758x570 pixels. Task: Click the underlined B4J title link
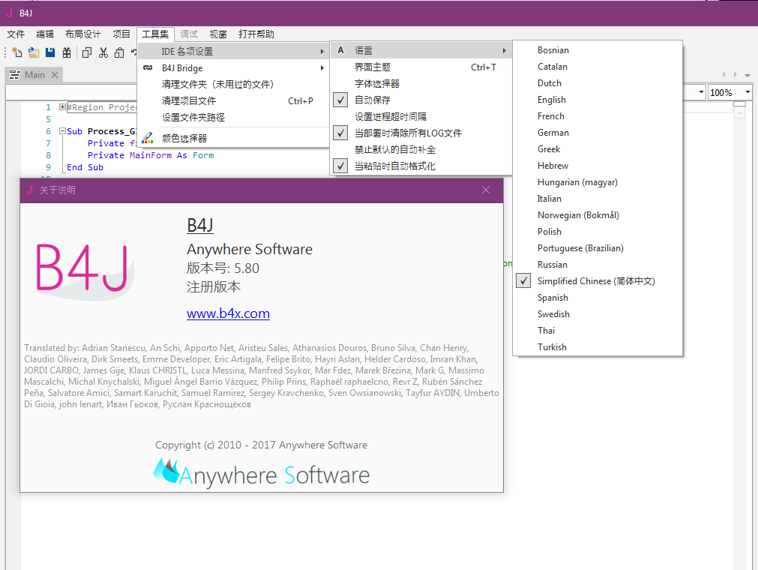tap(200, 226)
